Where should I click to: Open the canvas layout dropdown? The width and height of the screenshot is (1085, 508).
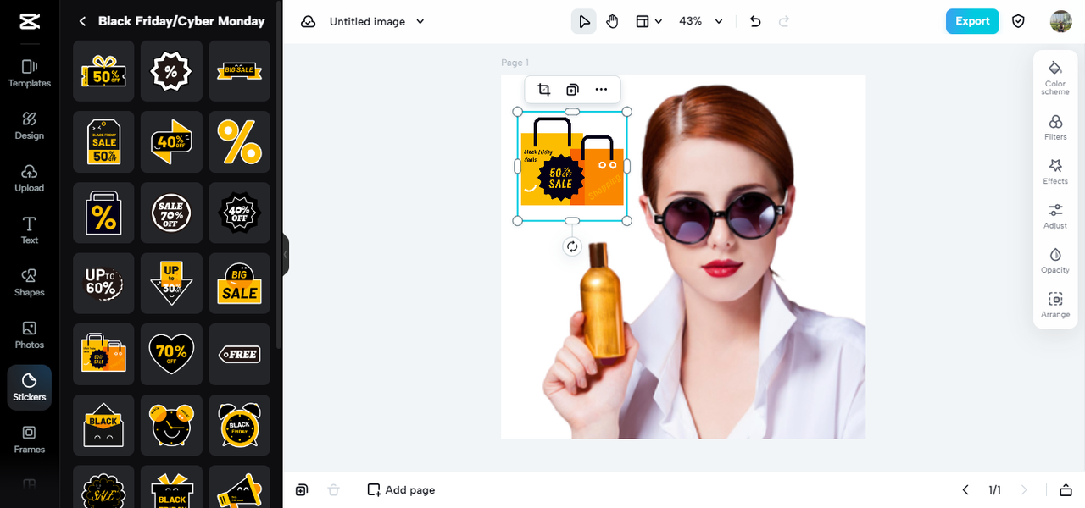pyautogui.click(x=648, y=21)
